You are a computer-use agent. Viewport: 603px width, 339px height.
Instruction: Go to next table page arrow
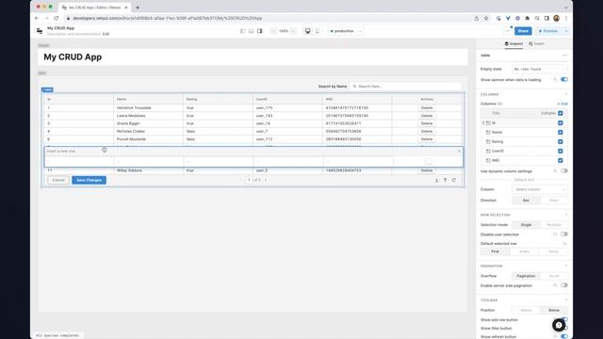[x=266, y=180]
